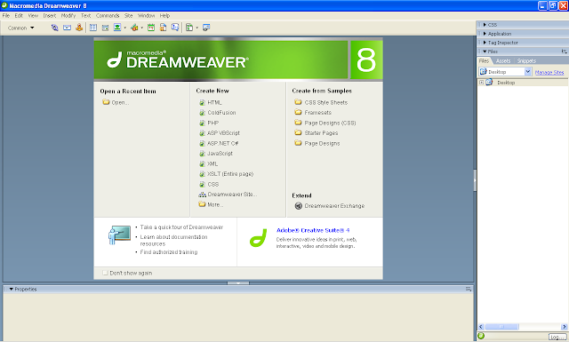Expand the Desktop tree node
This screenshot has width=569, height=342.
[x=481, y=83]
